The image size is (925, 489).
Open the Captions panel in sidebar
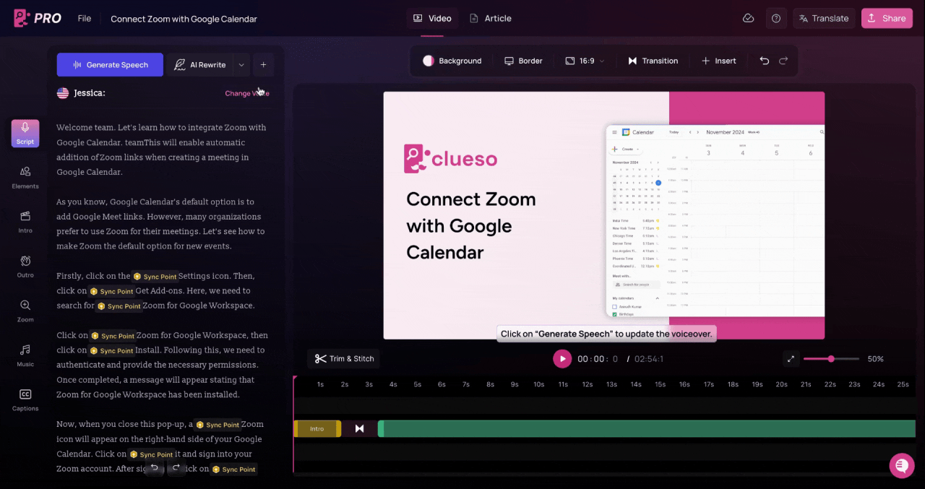[x=25, y=400]
